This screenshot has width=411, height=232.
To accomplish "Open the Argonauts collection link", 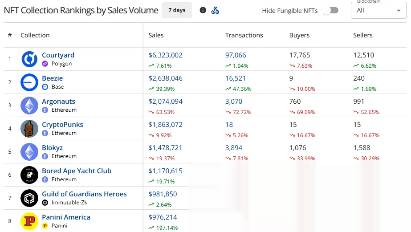I will 58,102.
